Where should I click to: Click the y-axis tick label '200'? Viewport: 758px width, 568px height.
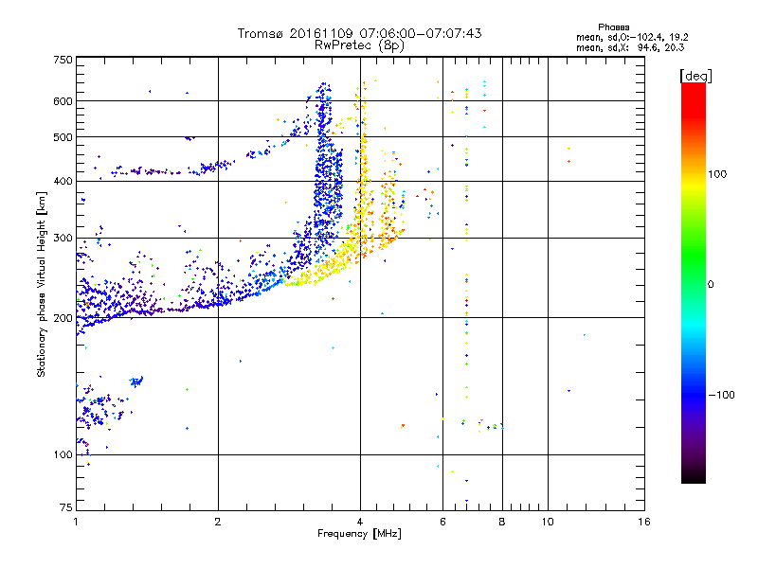63,318
